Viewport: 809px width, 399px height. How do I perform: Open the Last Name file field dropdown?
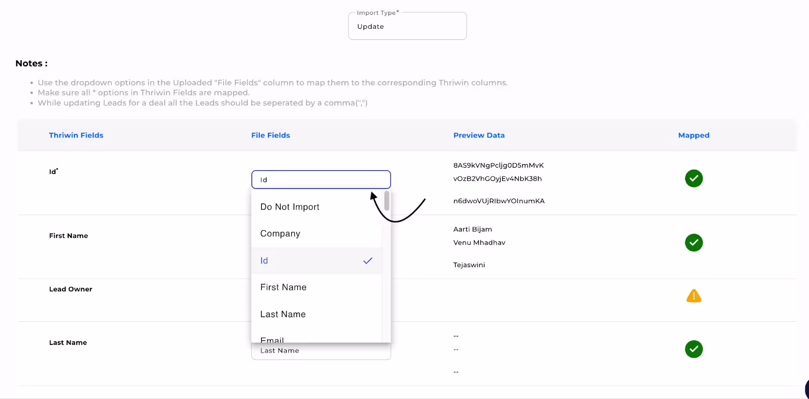pos(321,351)
